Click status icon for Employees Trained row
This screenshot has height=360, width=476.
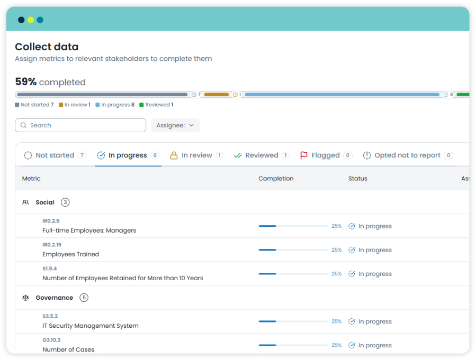click(x=352, y=250)
